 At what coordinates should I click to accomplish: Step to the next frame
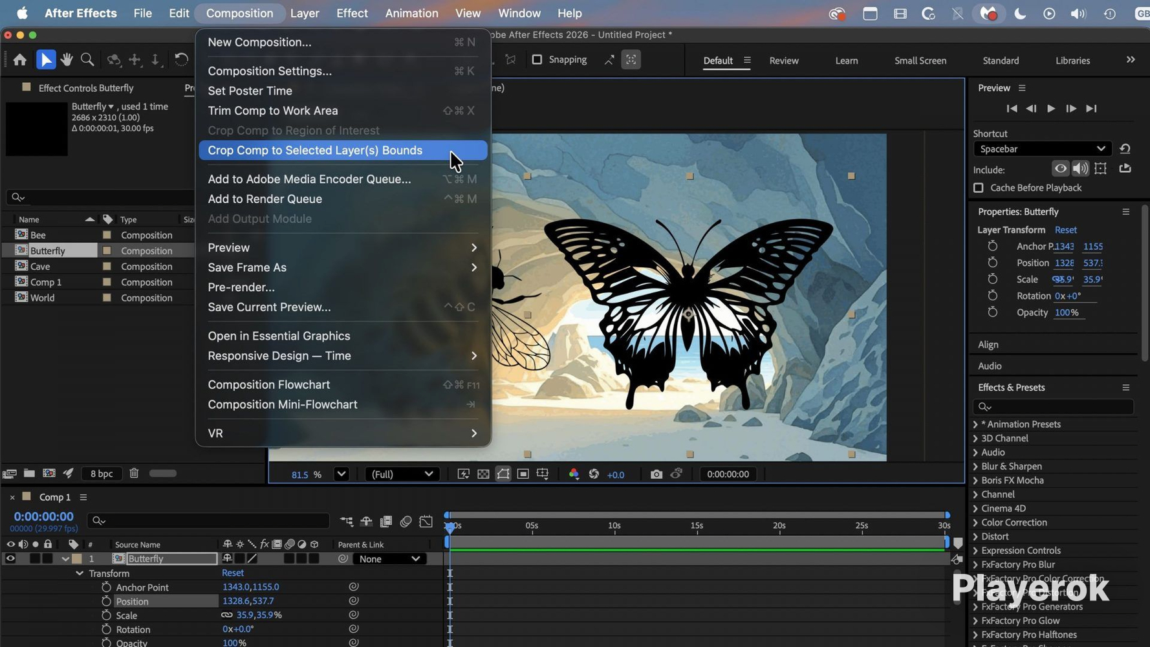(x=1071, y=109)
